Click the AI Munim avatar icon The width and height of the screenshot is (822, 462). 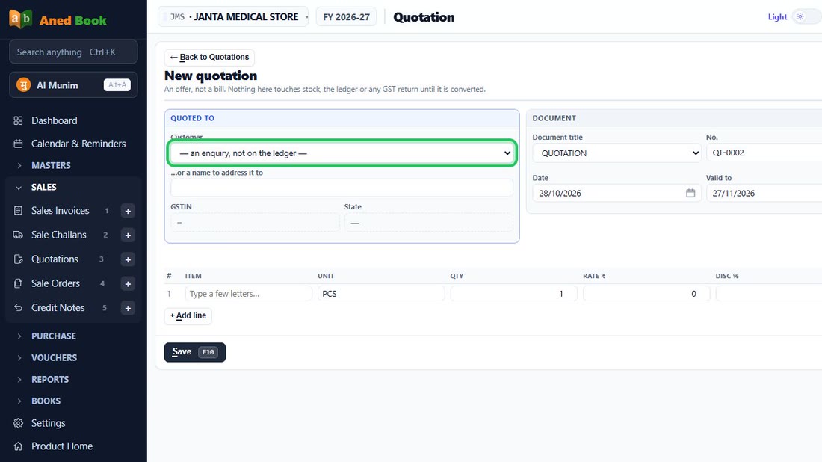pos(24,85)
